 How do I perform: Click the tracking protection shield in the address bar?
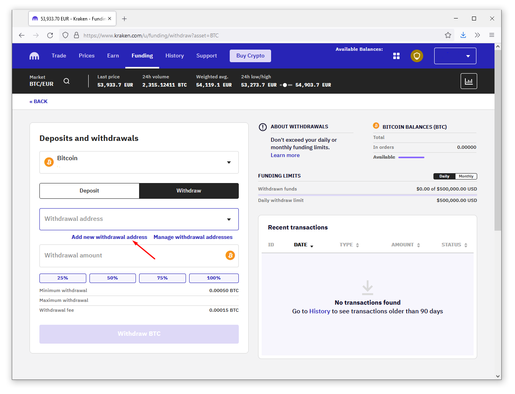(65, 35)
